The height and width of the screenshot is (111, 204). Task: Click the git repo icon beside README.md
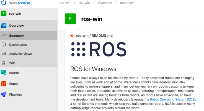(72, 36)
